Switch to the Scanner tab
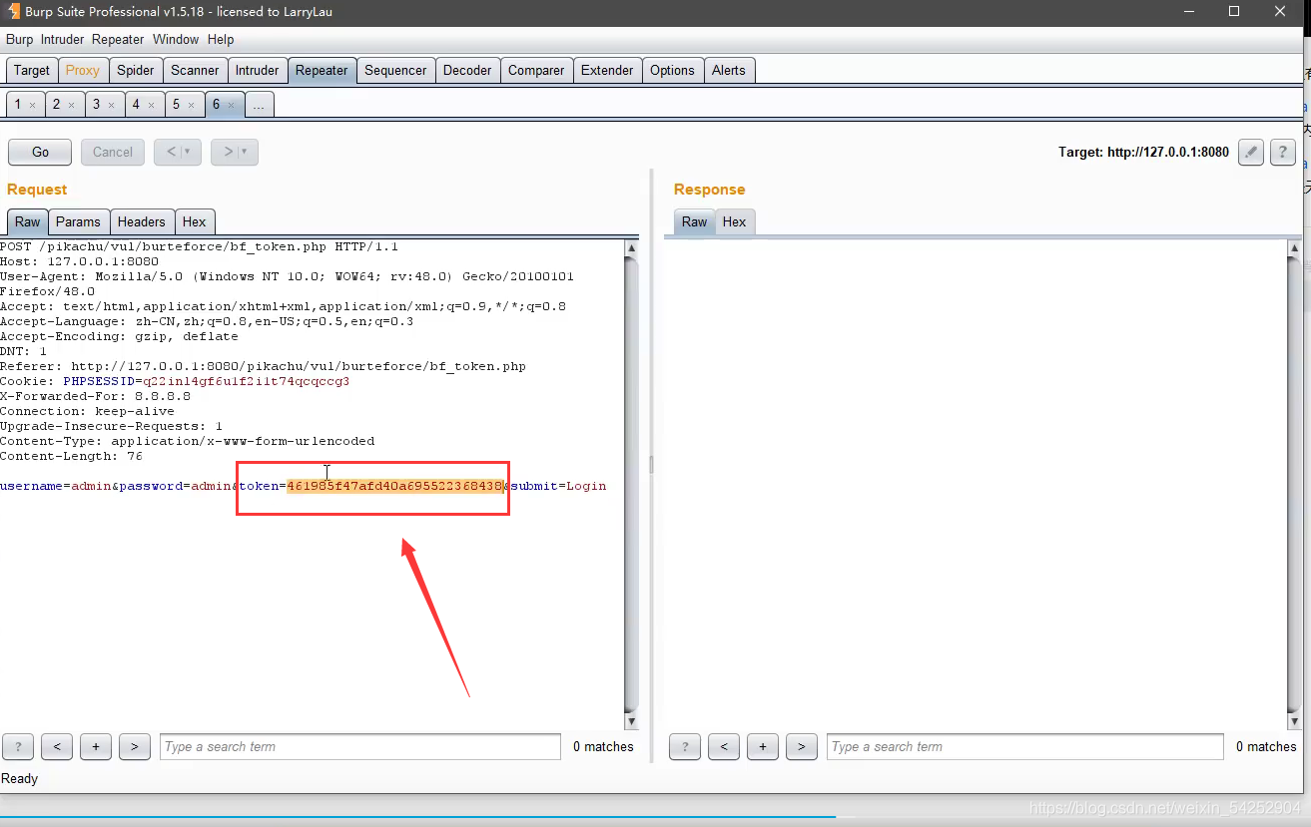Image resolution: width=1311 pixels, height=827 pixels. [x=195, y=71]
